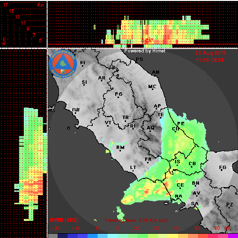The image size is (238, 238).
Task: Click the TE city label on the map
Action: (160, 115)
